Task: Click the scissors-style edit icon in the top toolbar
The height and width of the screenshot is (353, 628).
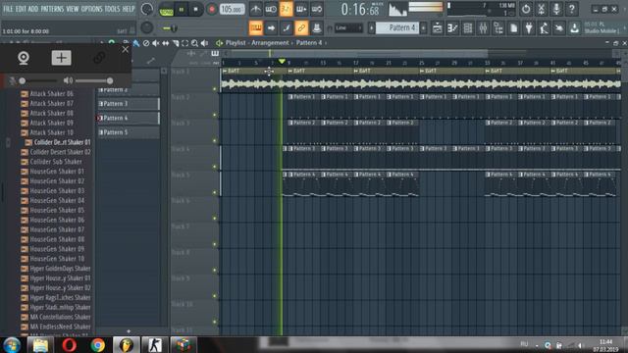Action: [x=541, y=9]
